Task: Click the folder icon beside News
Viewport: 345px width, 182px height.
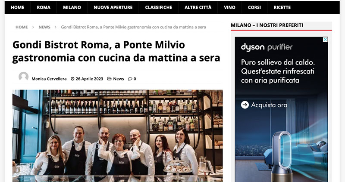Action: point(110,79)
